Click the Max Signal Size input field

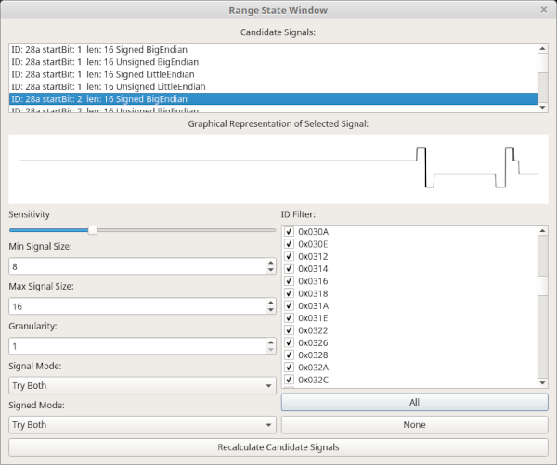pos(137,306)
